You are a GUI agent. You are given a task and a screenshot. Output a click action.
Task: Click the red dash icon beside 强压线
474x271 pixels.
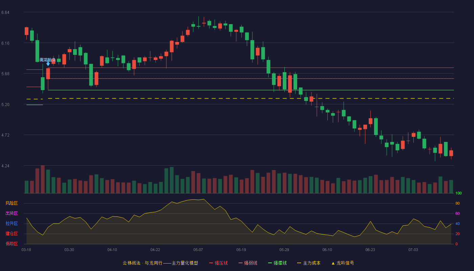211,263
